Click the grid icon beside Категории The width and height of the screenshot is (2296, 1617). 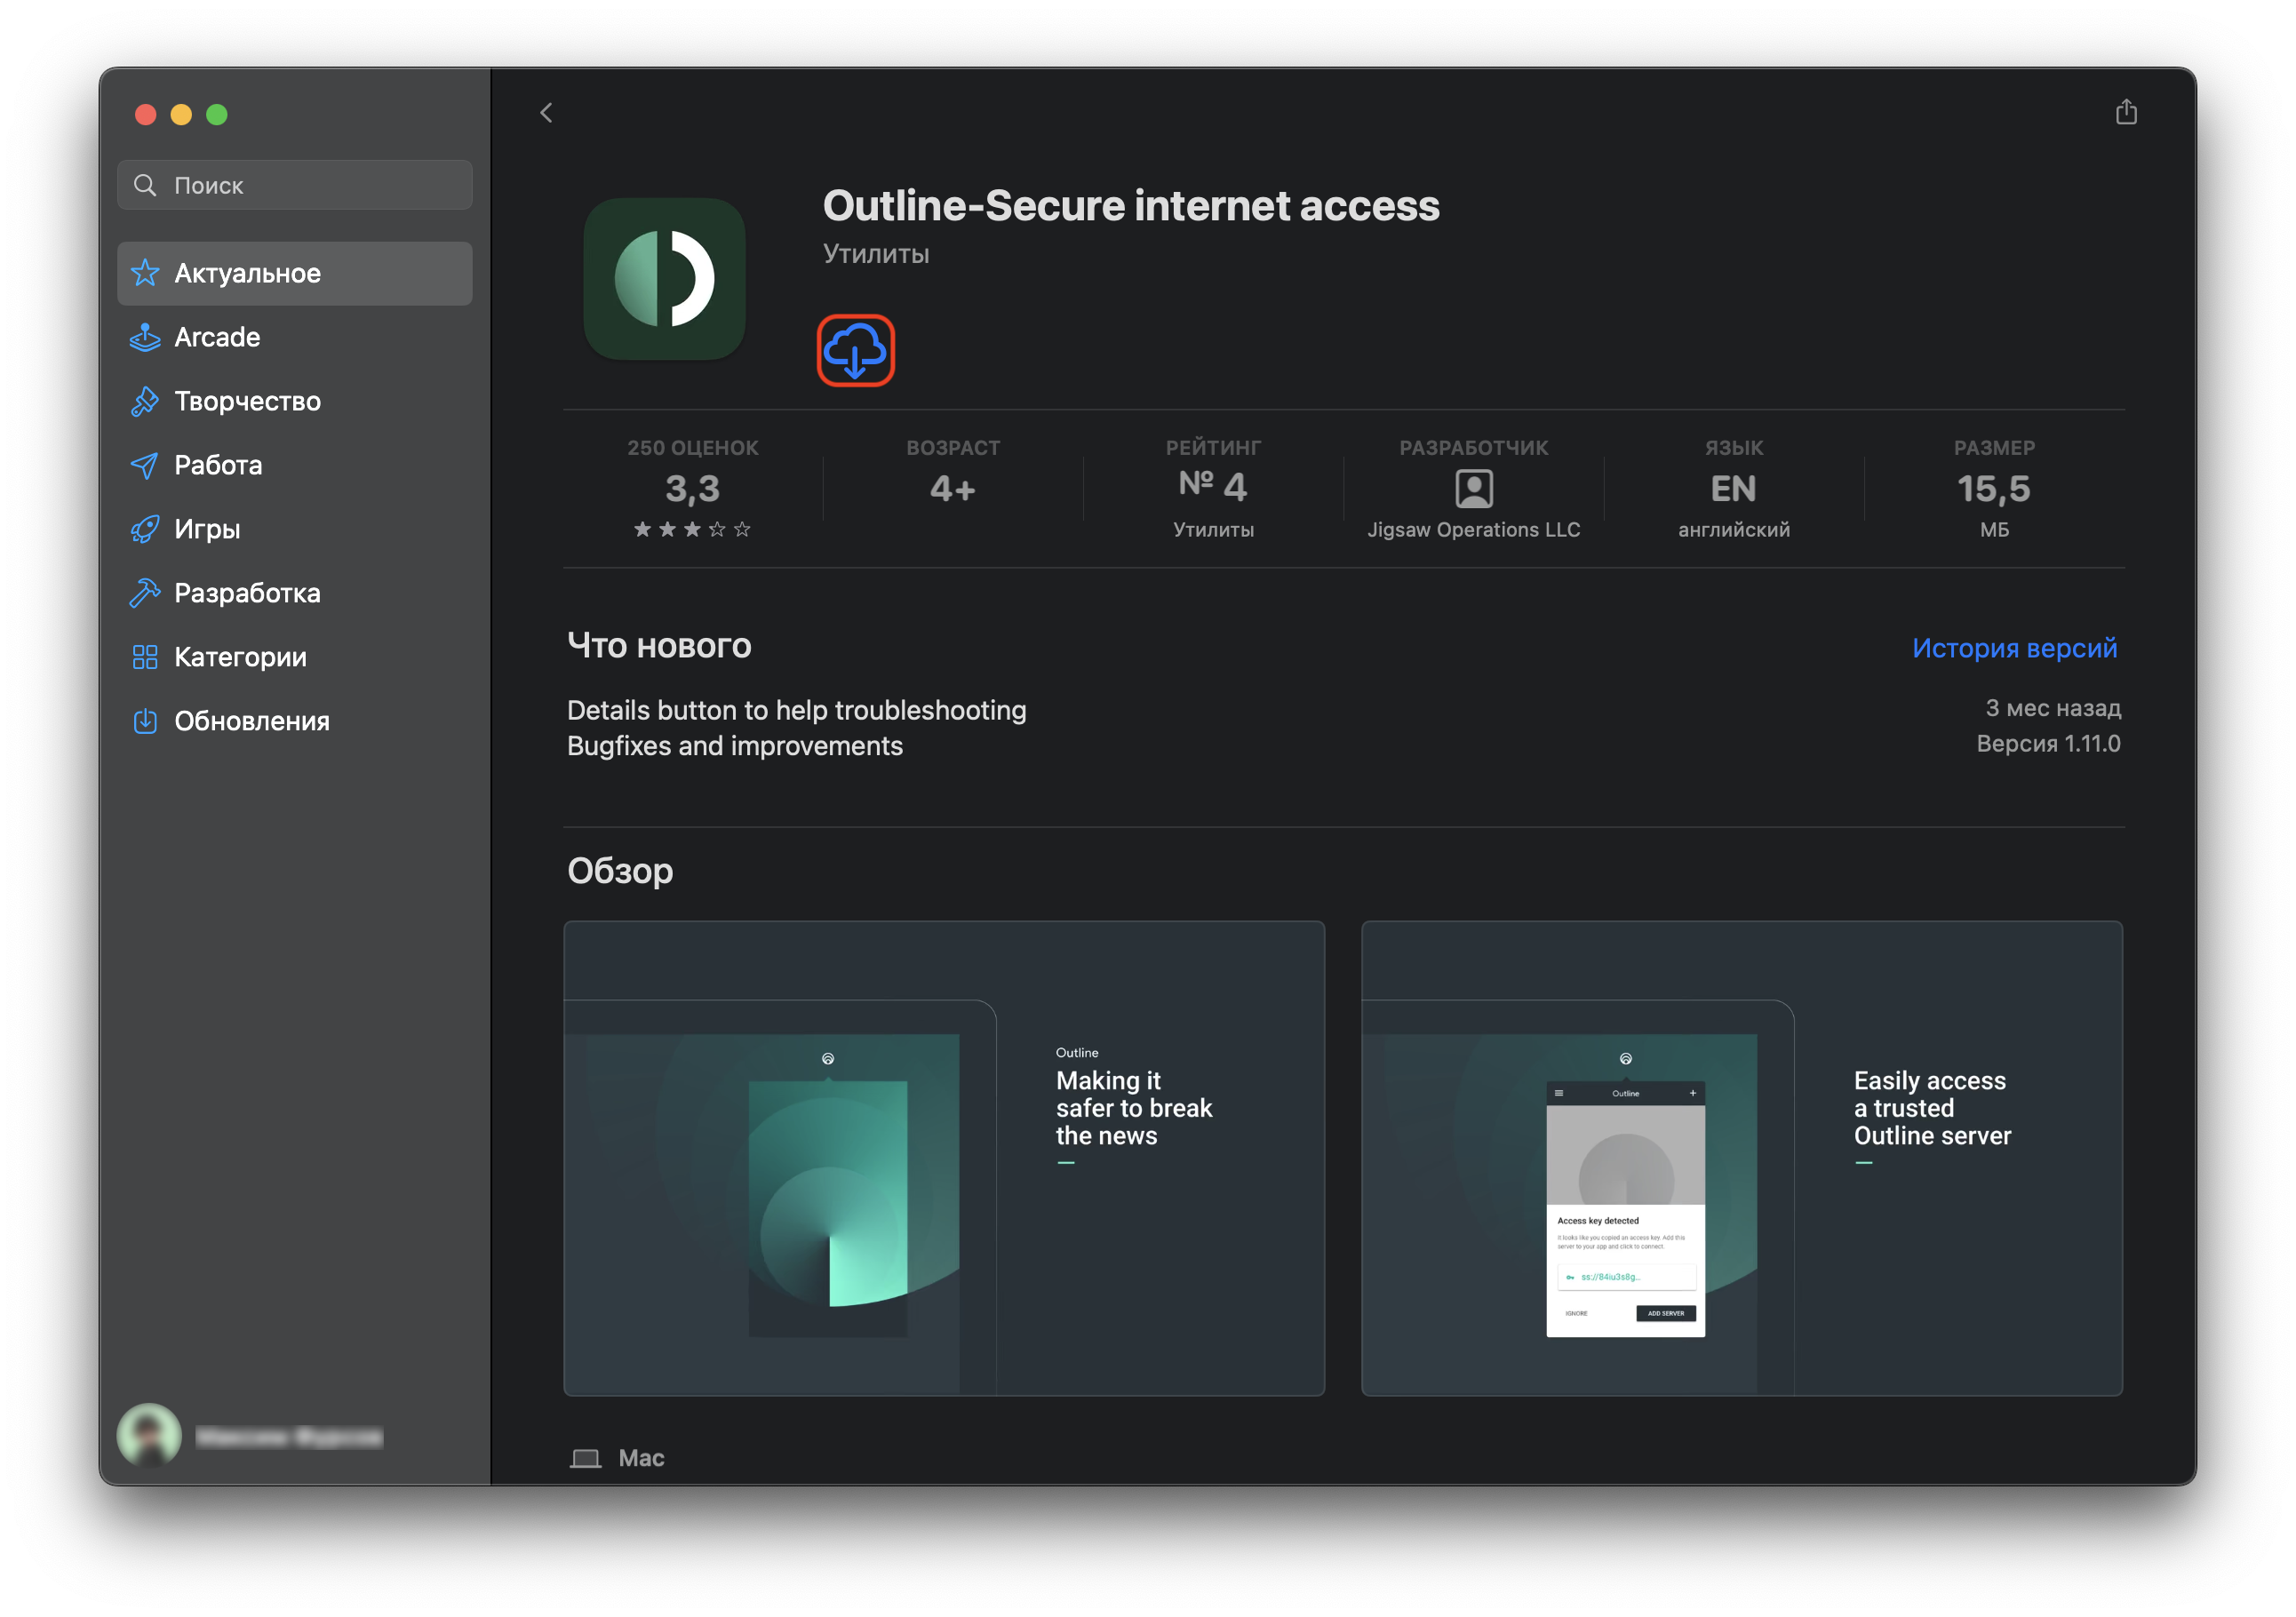tap(145, 657)
